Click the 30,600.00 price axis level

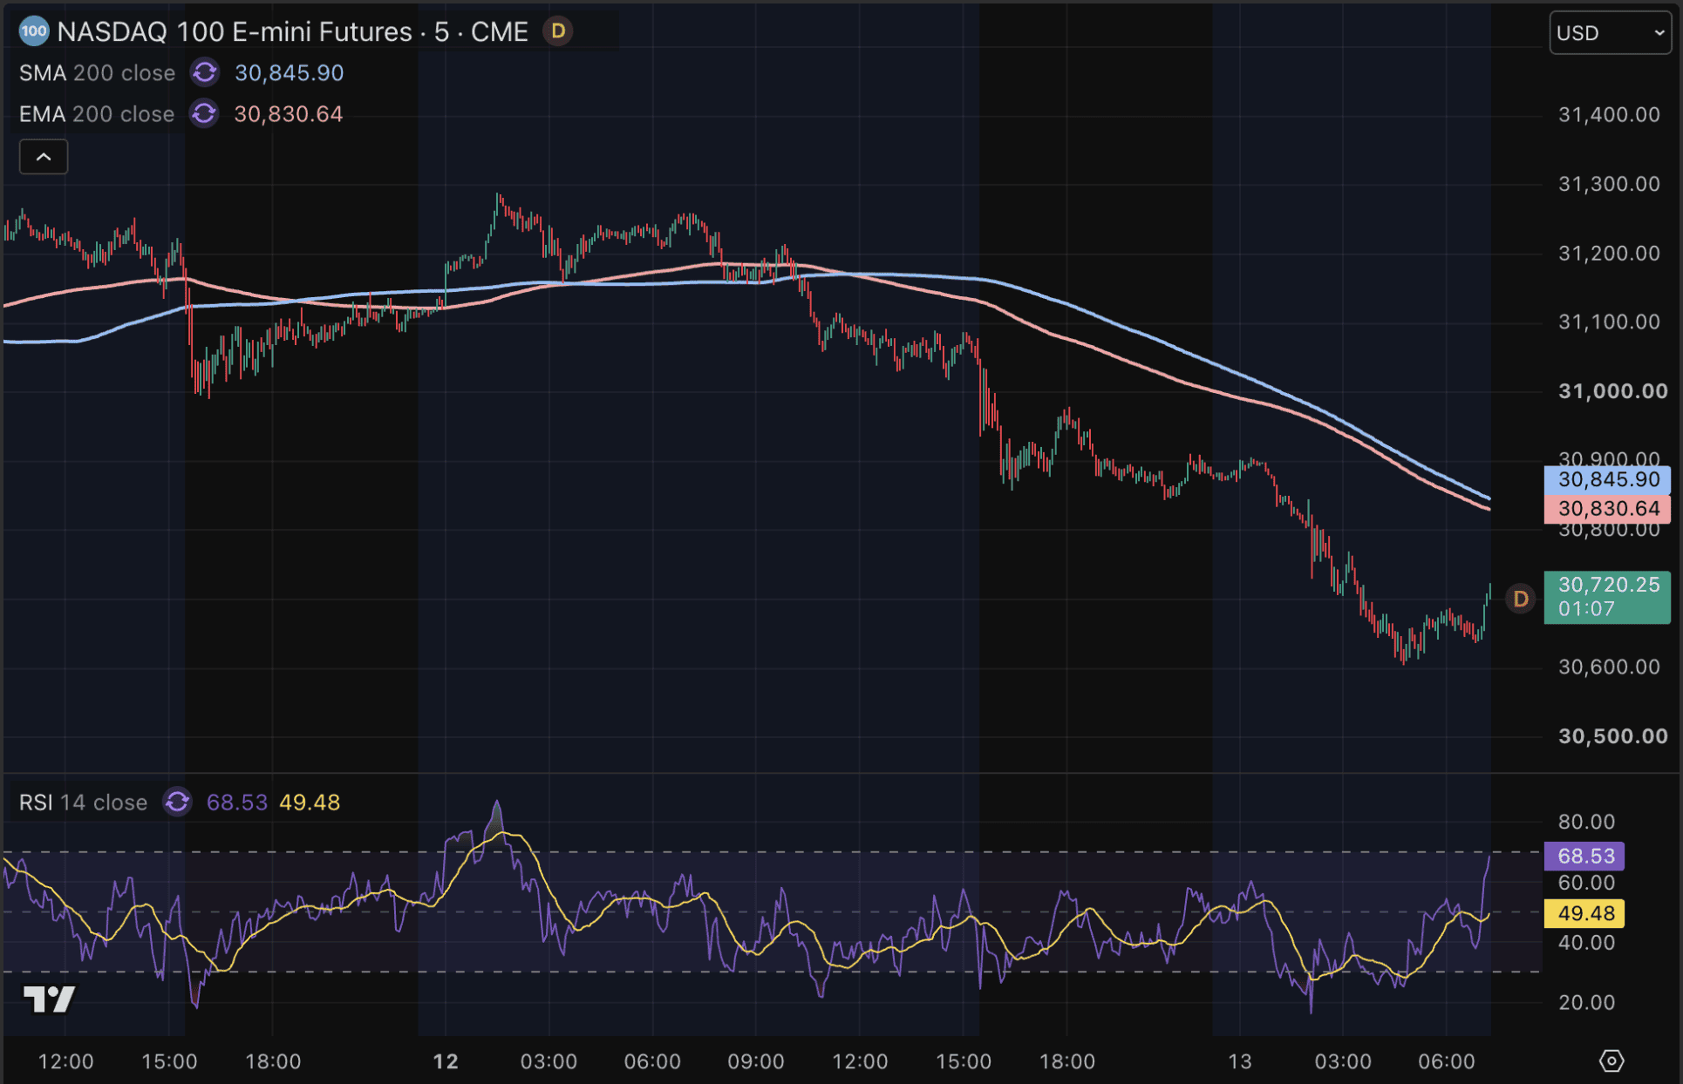[x=1609, y=667]
